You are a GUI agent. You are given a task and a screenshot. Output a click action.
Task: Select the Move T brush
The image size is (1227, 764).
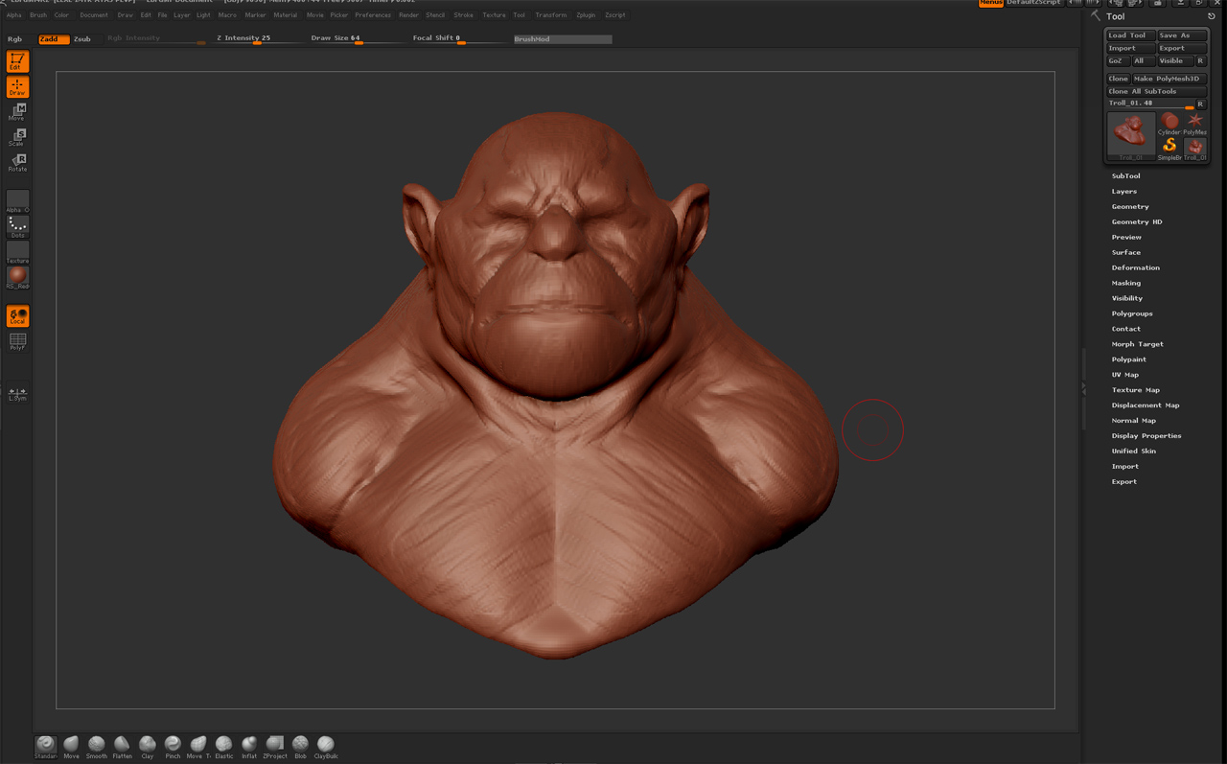198,747
